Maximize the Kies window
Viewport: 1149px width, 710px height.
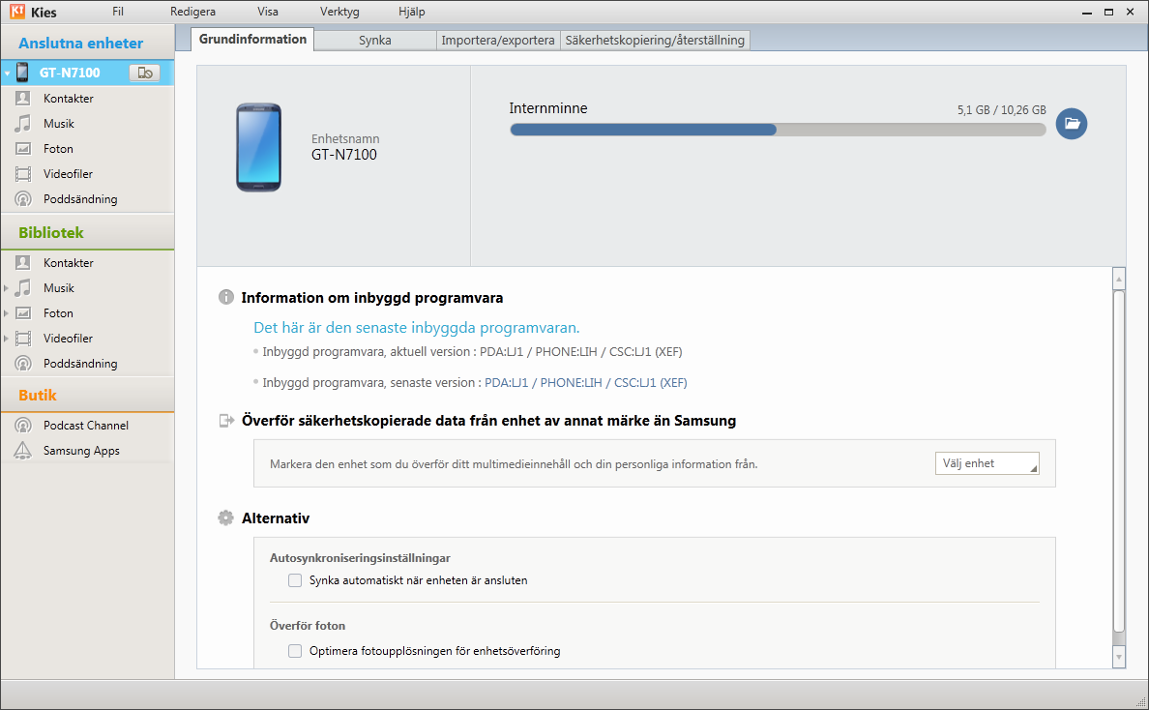point(1108,13)
